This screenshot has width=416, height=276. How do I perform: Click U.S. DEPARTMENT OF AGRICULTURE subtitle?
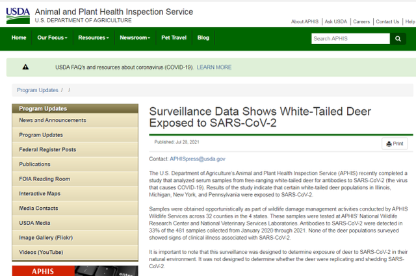83,20
